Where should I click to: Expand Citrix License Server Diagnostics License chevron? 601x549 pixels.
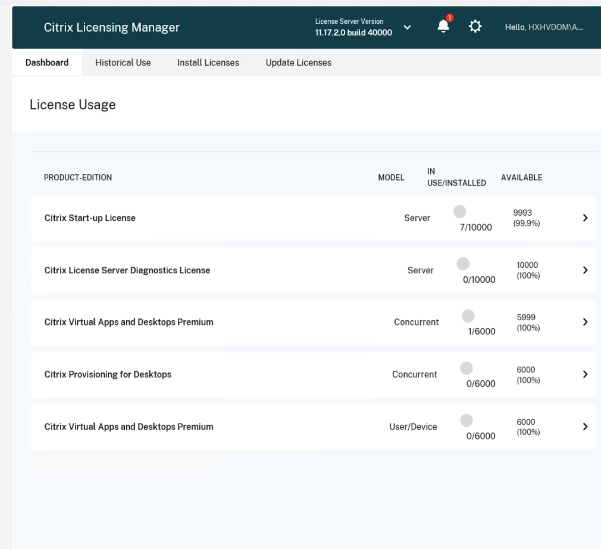(x=586, y=270)
